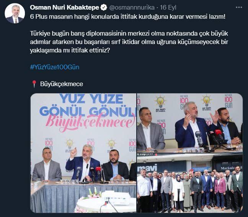The width and height of the screenshot is (248, 217).
Task: Click the 100 Gün logo in top-right photo corner
Action: (x=228, y=101)
